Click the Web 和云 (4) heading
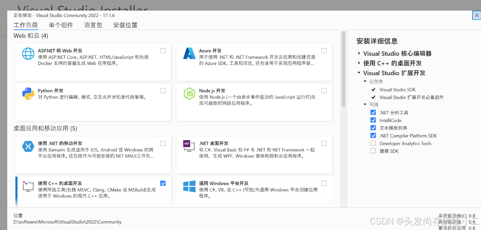The height and width of the screenshot is (230, 481). (31, 35)
